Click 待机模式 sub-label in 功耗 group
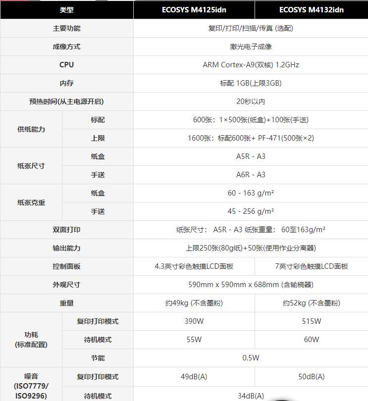368x401 pixels. tap(98, 340)
